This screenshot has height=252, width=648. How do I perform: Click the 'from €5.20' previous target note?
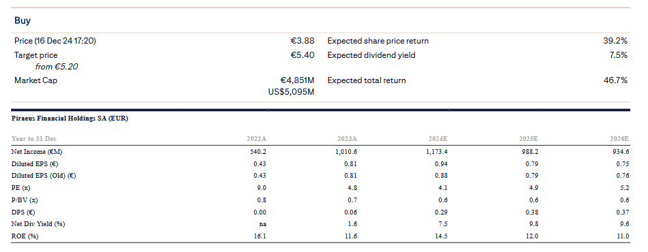[57, 67]
